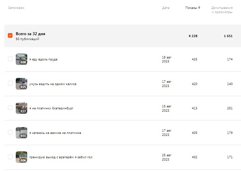Click the Заголовок column header

click(x=16, y=8)
